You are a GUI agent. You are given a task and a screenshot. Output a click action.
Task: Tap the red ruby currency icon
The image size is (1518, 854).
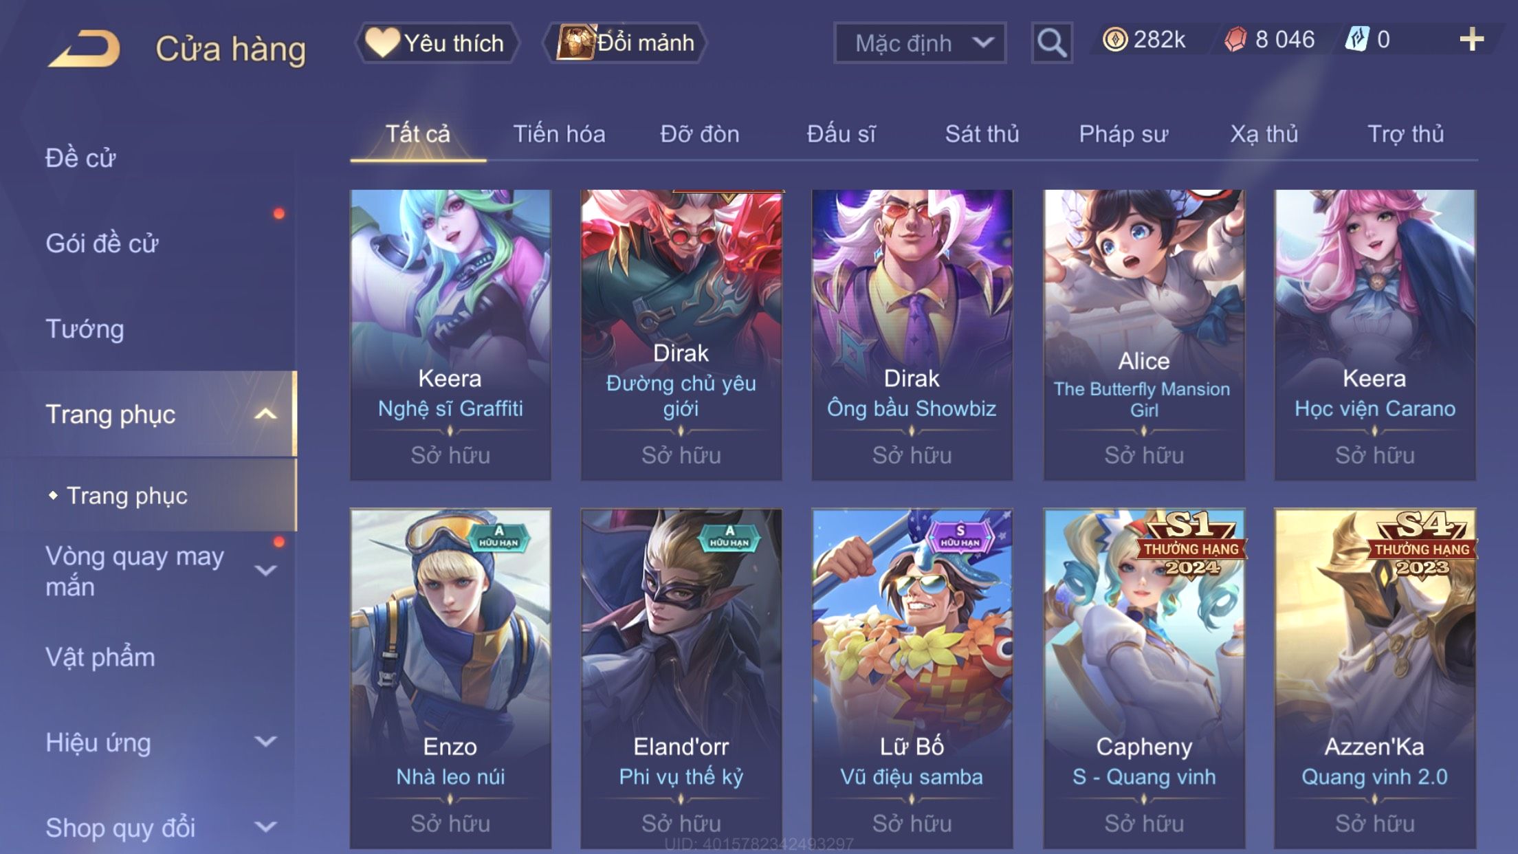click(x=1235, y=39)
